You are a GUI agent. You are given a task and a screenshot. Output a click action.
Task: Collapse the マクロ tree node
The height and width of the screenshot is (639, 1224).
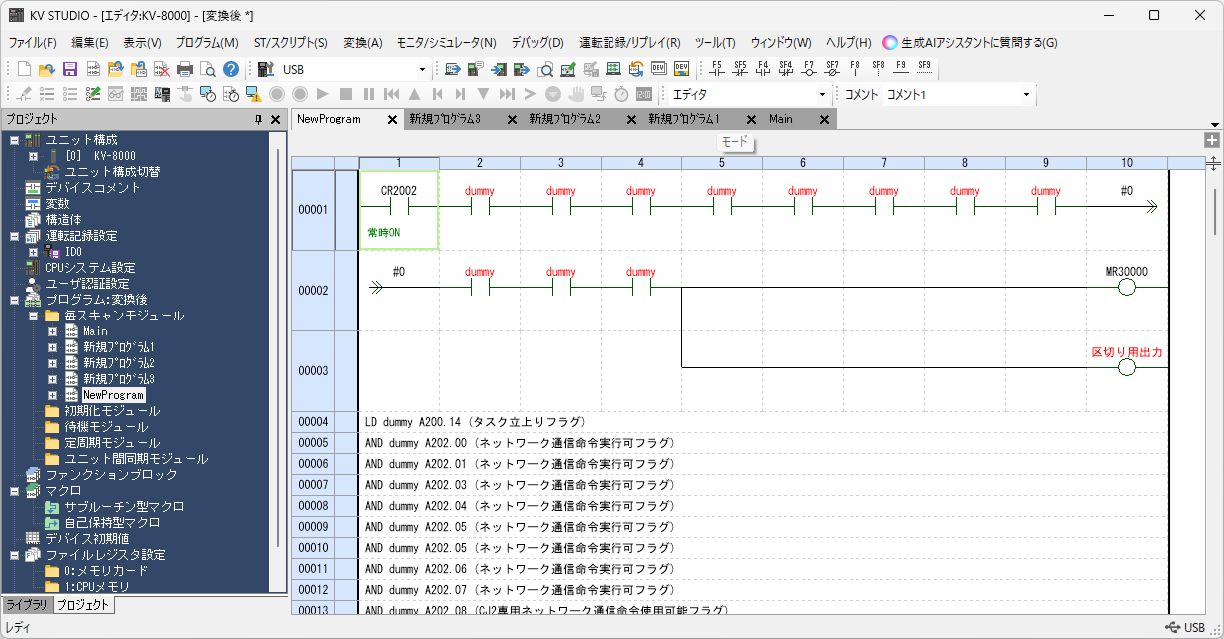(x=14, y=491)
